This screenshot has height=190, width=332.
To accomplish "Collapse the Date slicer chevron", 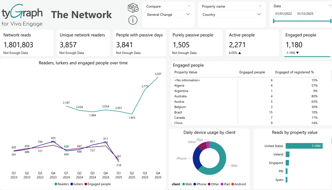I will [330, 6].
